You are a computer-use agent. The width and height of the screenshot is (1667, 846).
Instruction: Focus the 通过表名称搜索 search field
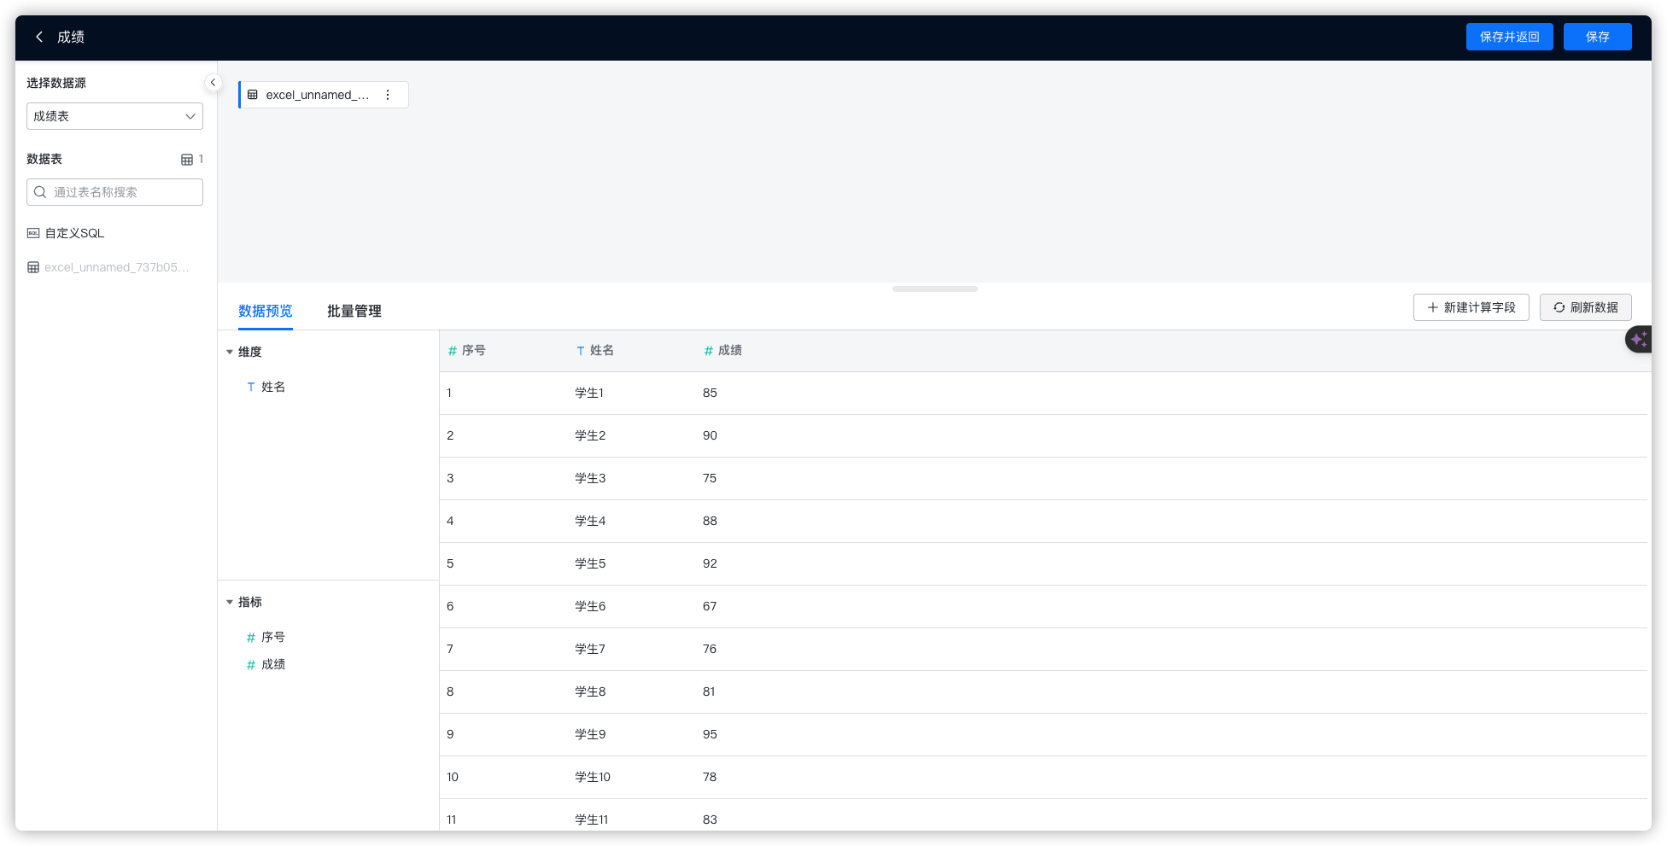[114, 192]
